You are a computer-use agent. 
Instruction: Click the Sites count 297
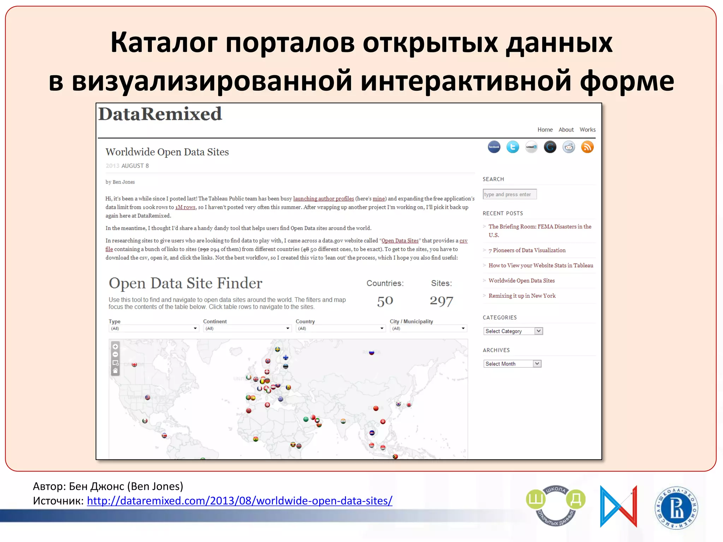point(441,301)
